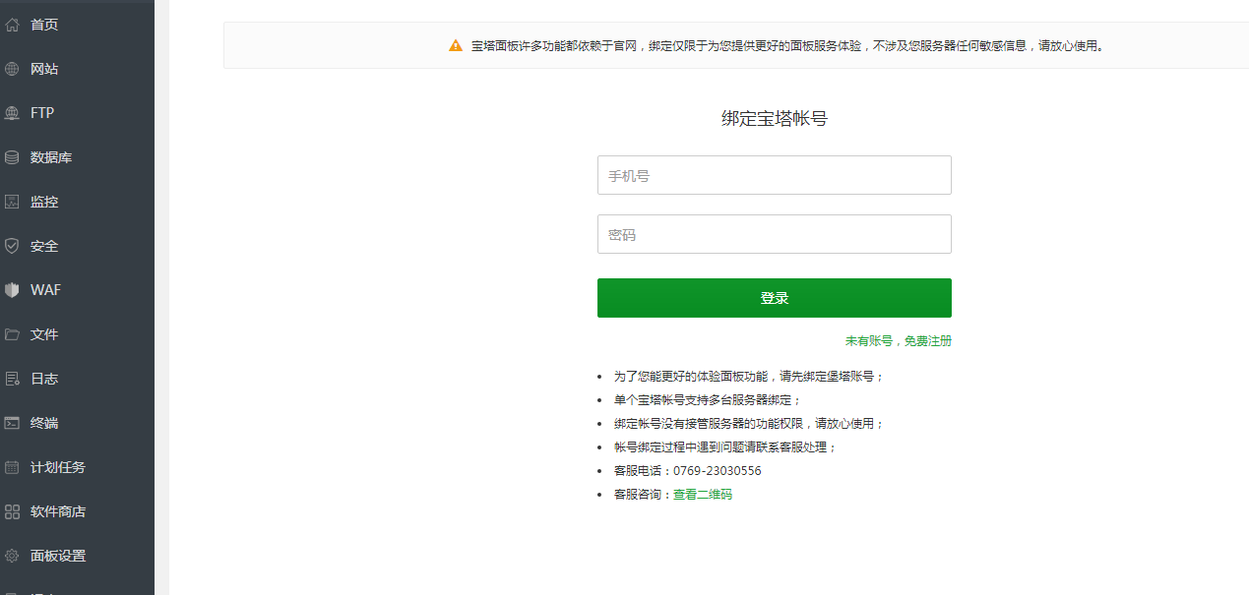The width and height of the screenshot is (1249, 595).
Task: Click the home icon beside 首页
Action: click(12, 25)
